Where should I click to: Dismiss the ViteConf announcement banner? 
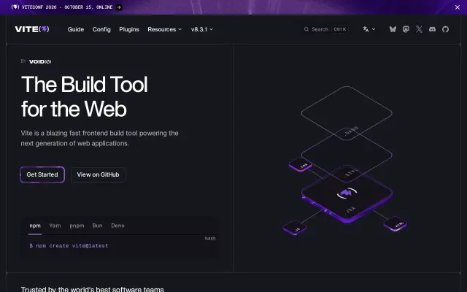click(458, 7)
